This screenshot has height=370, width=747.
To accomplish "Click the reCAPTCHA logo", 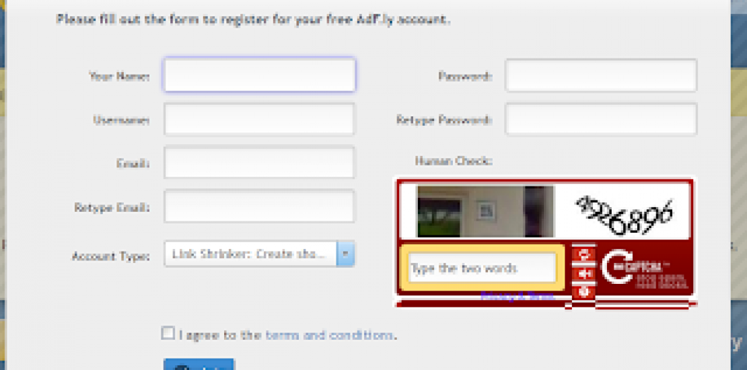I will point(644,269).
